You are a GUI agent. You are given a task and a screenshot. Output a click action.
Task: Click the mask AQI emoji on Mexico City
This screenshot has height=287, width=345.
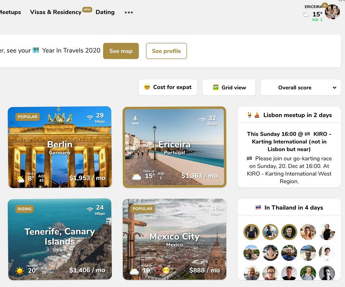click(x=167, y=271)
